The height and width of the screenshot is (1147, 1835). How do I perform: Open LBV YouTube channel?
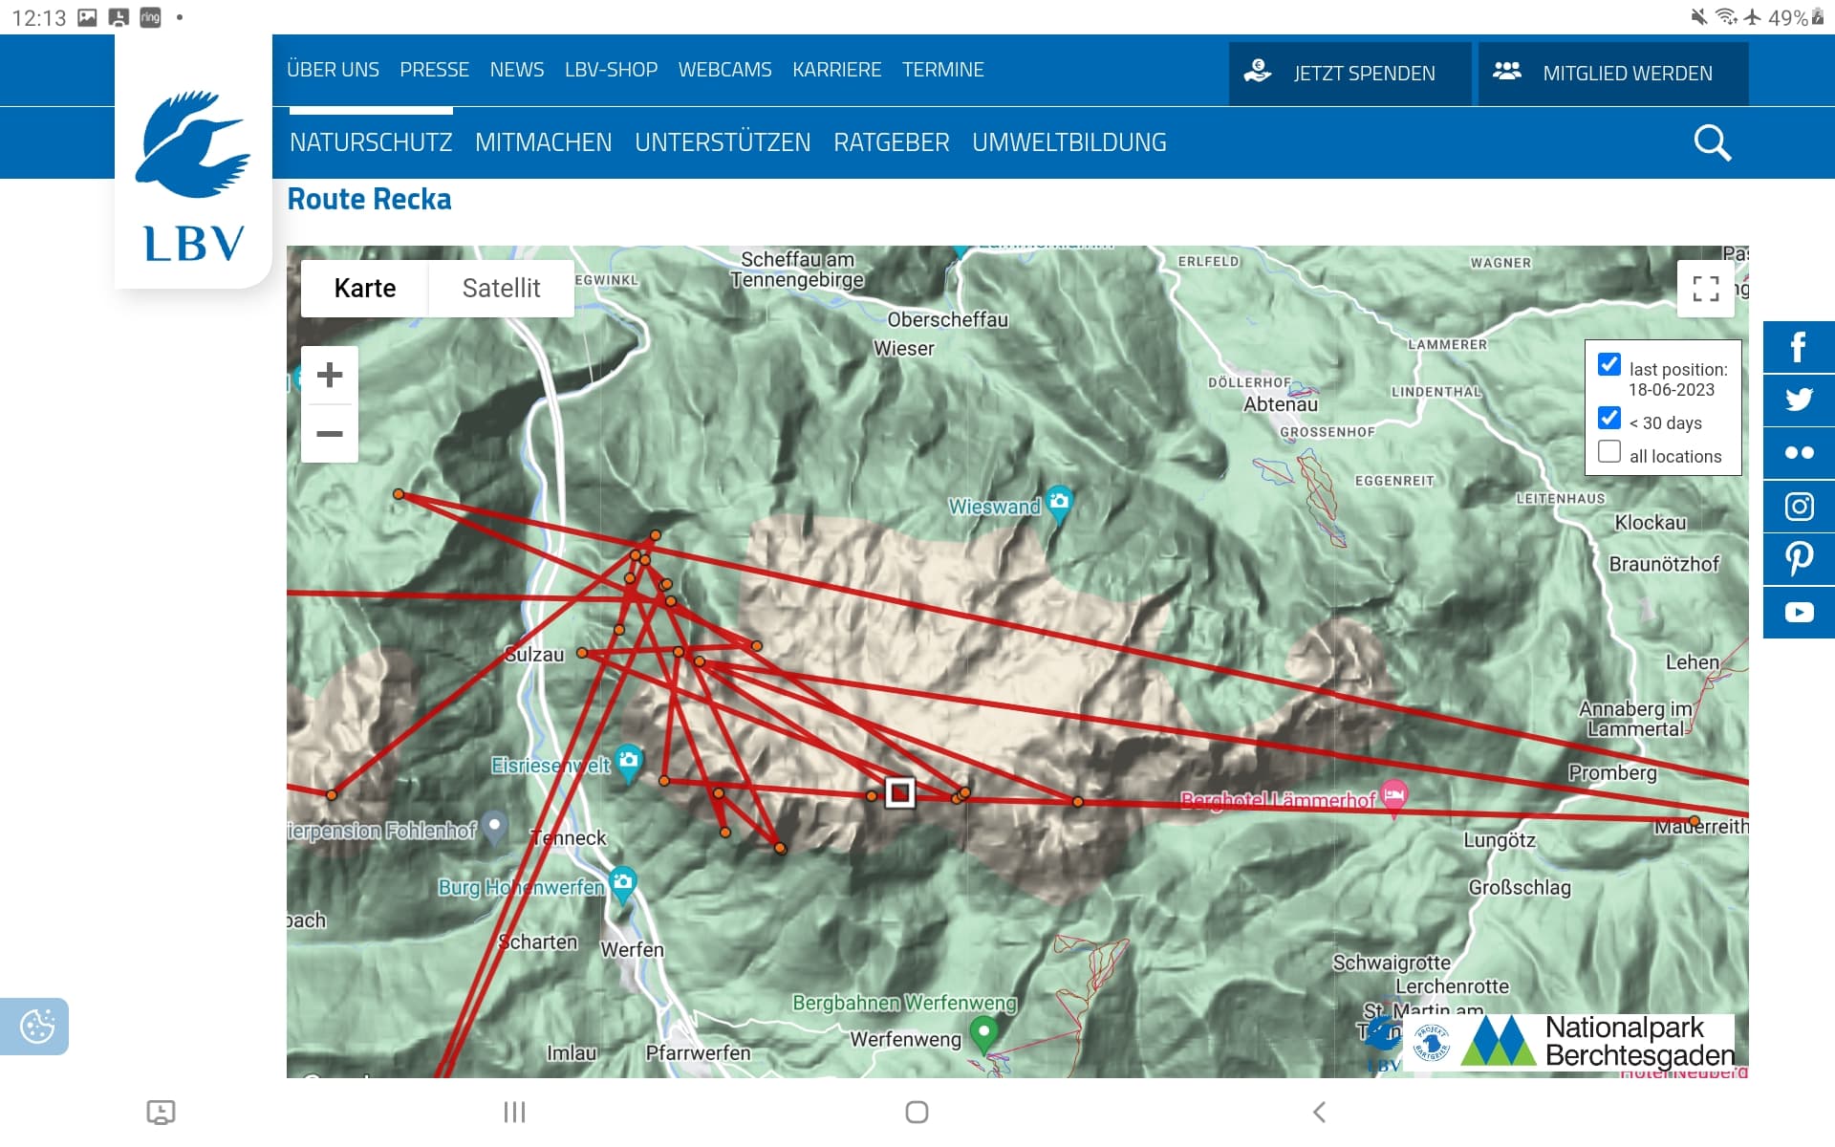(1799, 613)
